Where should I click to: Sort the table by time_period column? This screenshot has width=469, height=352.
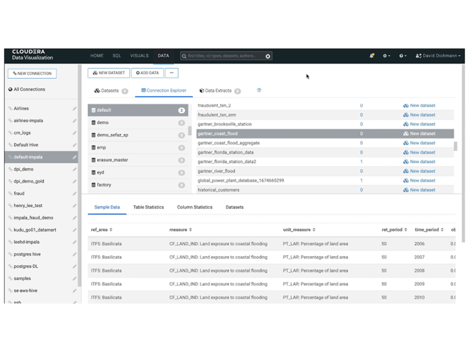point(427,230)
